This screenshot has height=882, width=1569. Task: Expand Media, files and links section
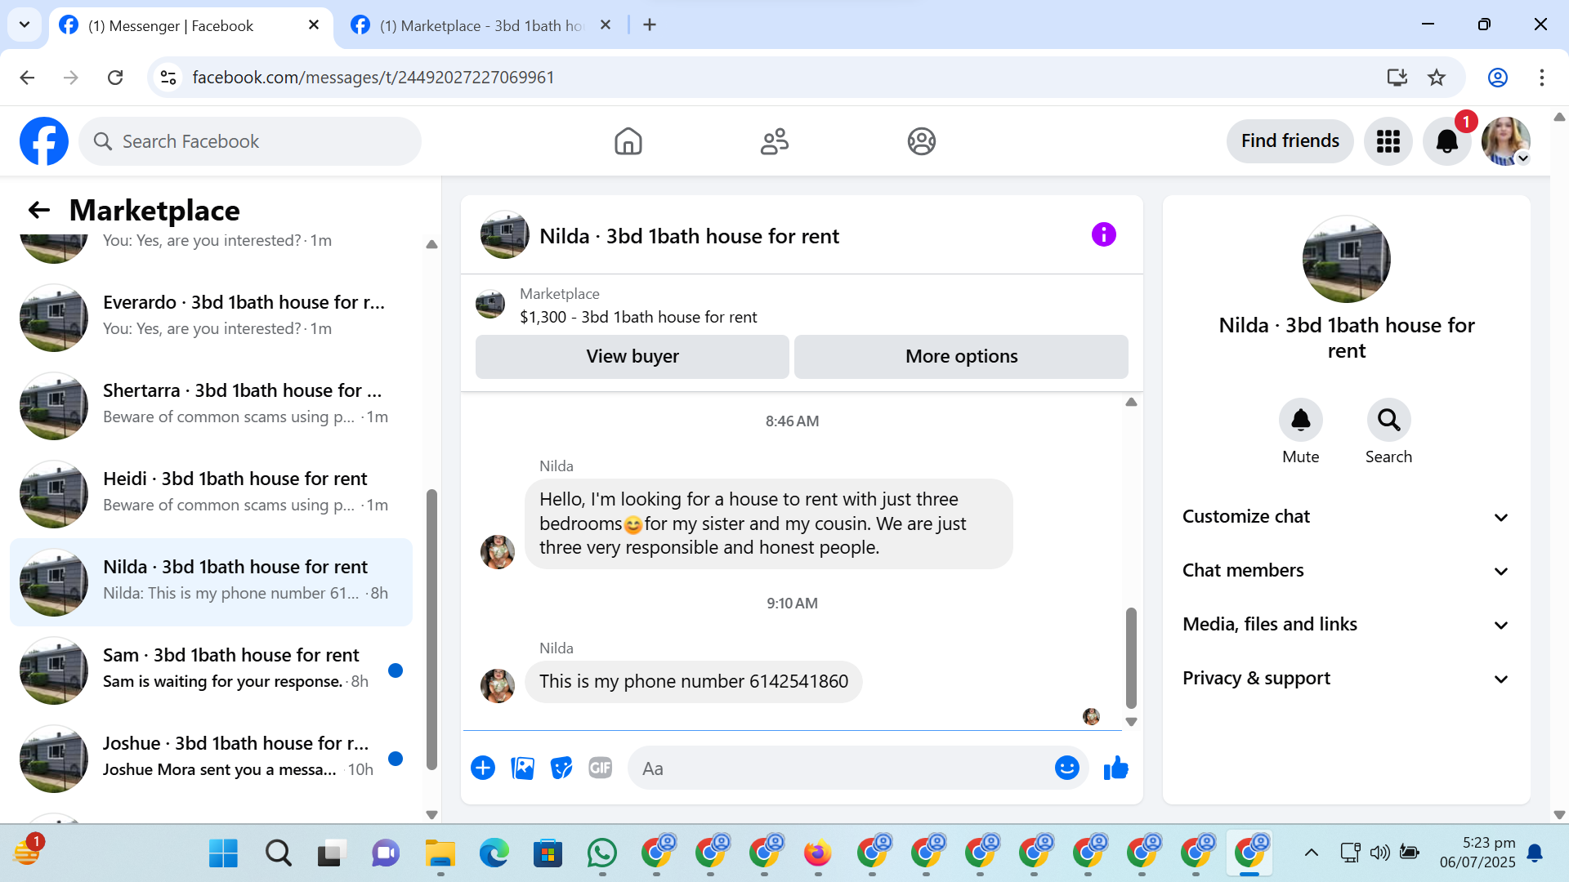point(1346,625)
